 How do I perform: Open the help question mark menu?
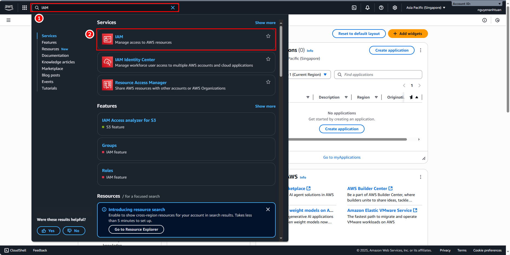(x=381, y=8)
